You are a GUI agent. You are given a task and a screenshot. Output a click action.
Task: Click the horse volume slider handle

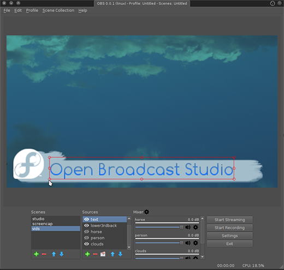coord(181,227)
